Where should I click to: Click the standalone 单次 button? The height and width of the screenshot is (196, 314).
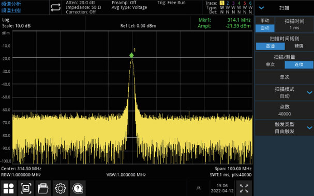285,77
